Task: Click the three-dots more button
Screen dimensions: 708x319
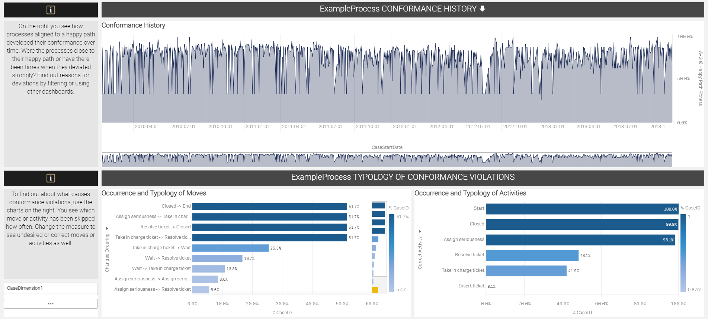Action: [51, 304]
